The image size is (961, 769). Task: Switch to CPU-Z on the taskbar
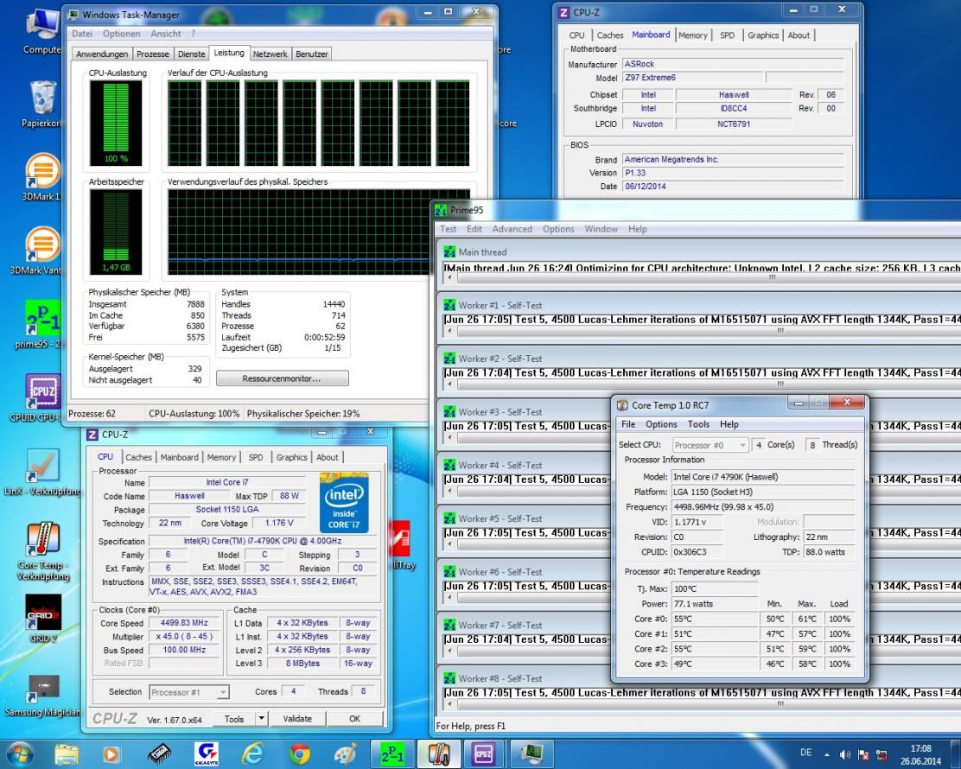click(484, 753)
